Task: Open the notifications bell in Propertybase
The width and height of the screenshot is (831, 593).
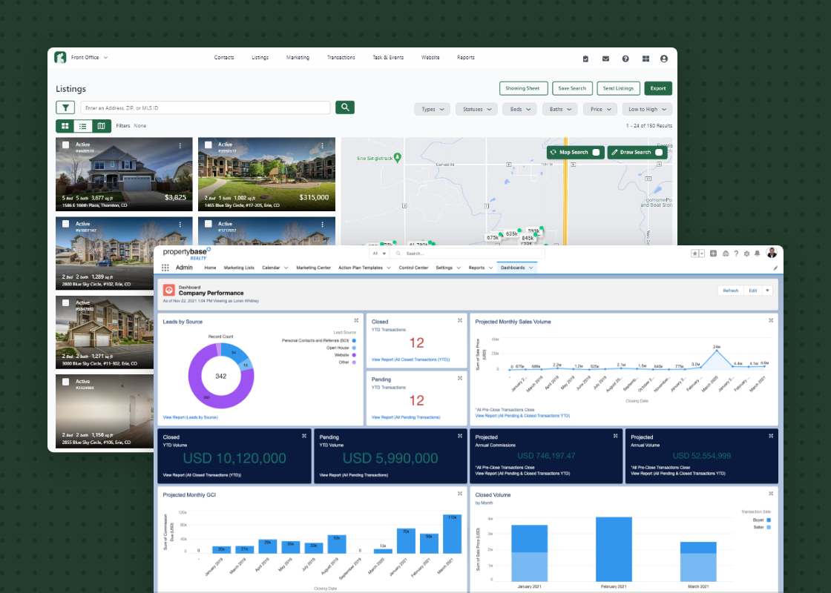Action: pos(758,254)
